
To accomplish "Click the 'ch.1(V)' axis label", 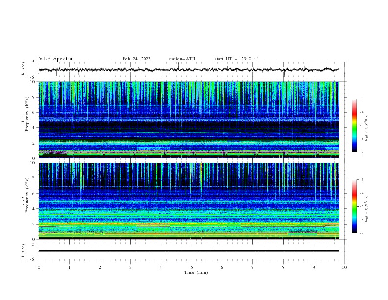I will (24, 70).
